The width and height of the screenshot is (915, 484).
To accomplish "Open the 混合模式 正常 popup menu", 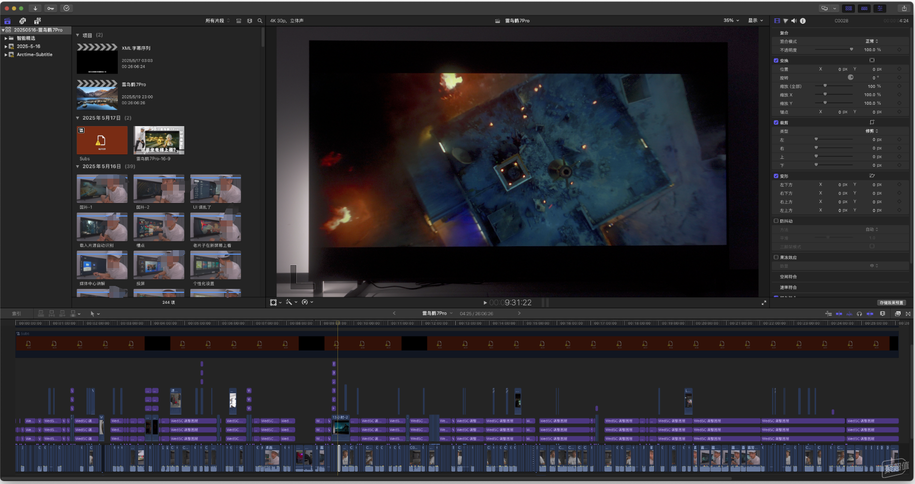I will (872, 41).
